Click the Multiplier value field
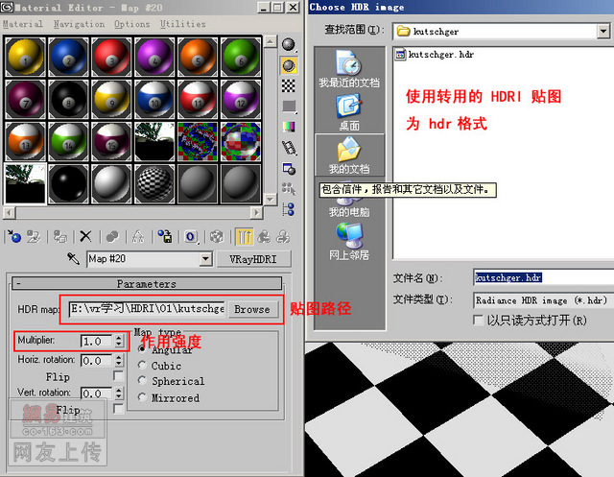 coord(97,341)
